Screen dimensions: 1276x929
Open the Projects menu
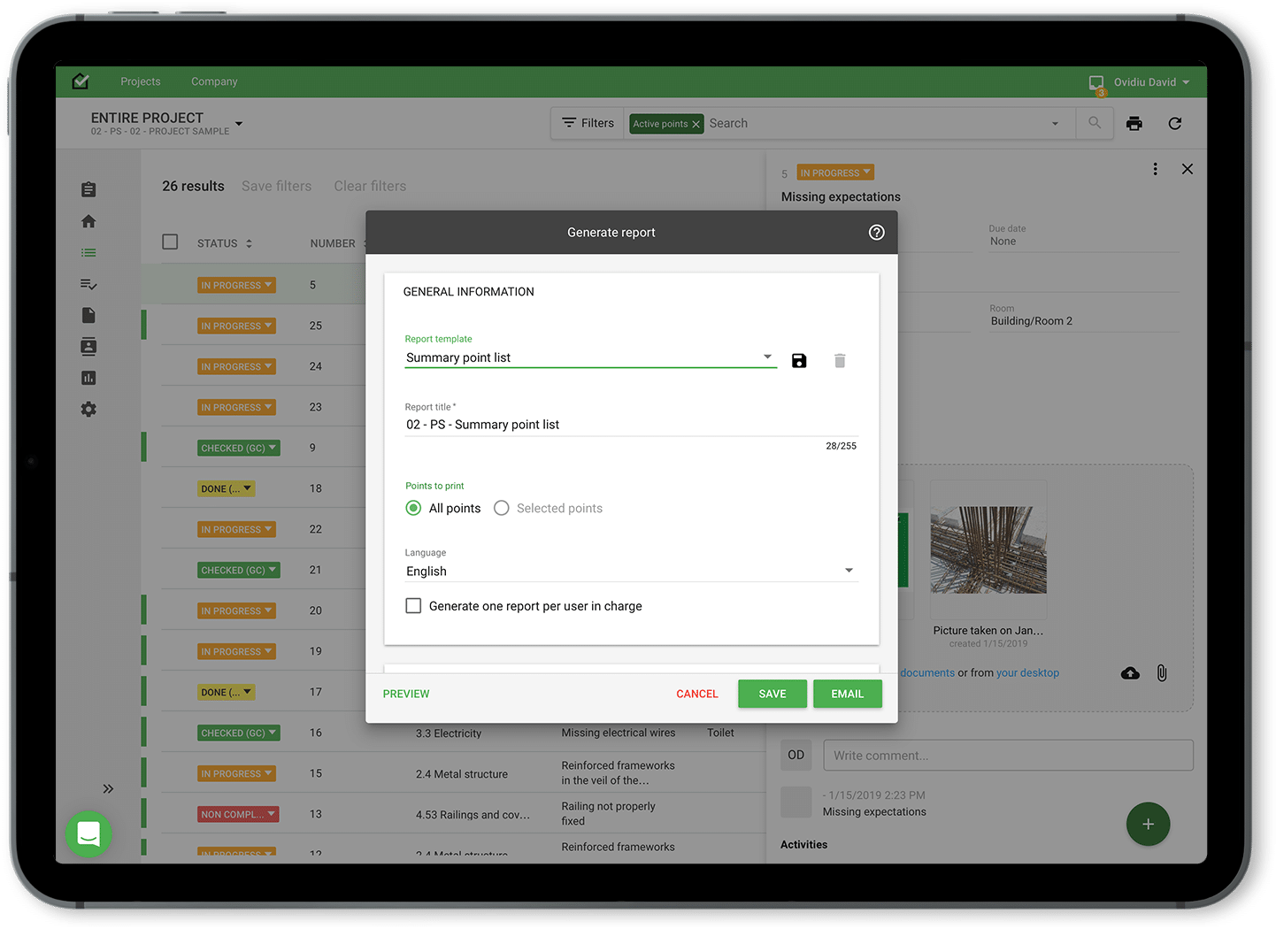[x=141, y=81]
